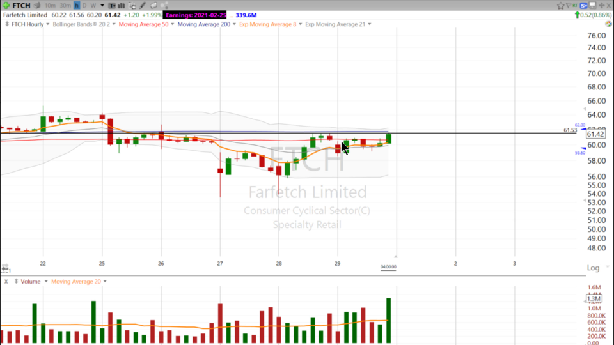Click the Earnings: 2021-02-25 label
Viewport: 614px width, 345px height.
point(196,15)
